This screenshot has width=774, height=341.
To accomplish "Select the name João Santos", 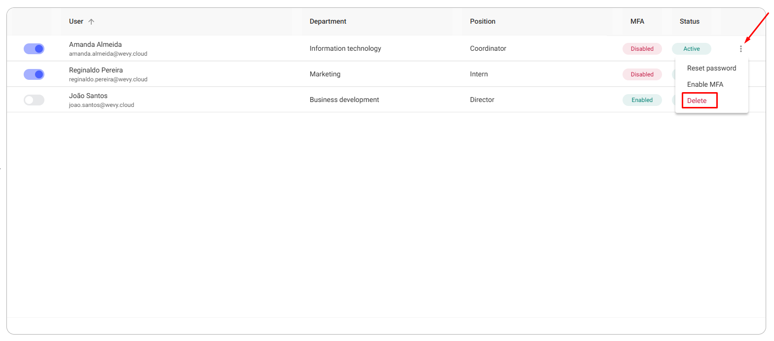I will [x=88, y=96].
